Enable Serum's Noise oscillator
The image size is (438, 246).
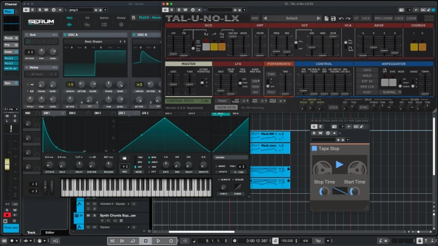pos(27,67)
